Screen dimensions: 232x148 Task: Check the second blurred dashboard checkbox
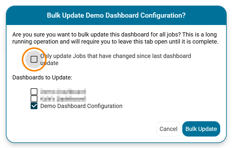coord(34,99)
